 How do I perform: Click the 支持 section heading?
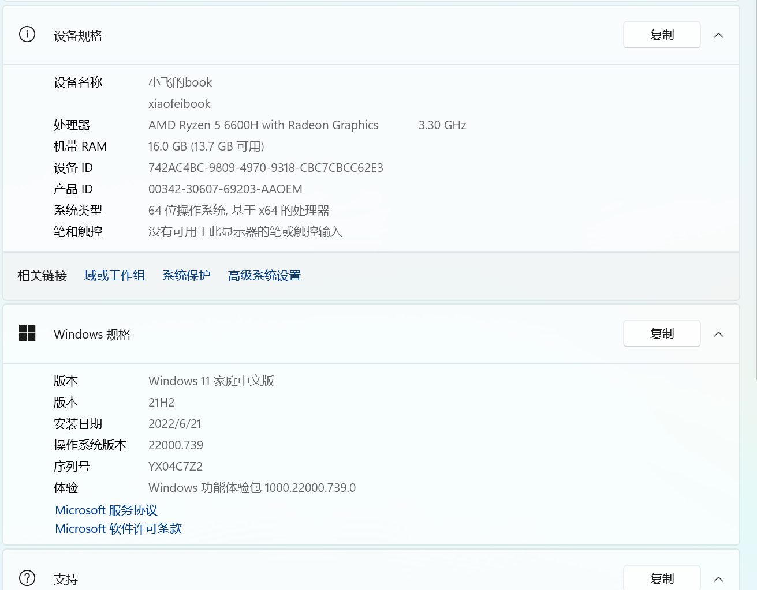66,579
